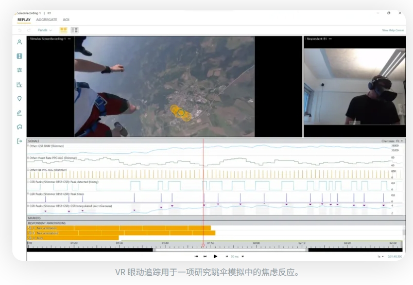Open the sliders settings icon in sidebar
The image size is (413, 285).
20,70
